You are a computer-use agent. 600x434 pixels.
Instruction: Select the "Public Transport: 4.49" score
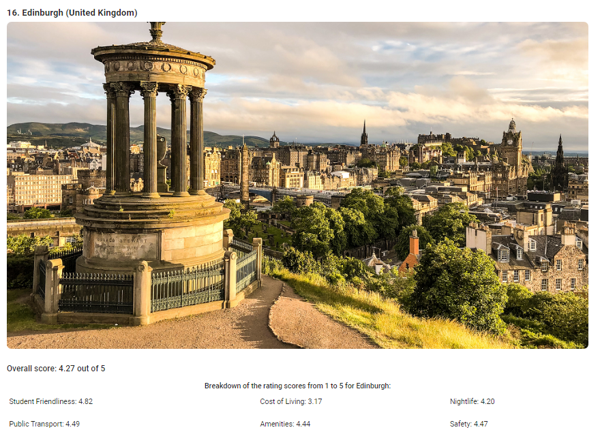[44, 424]
